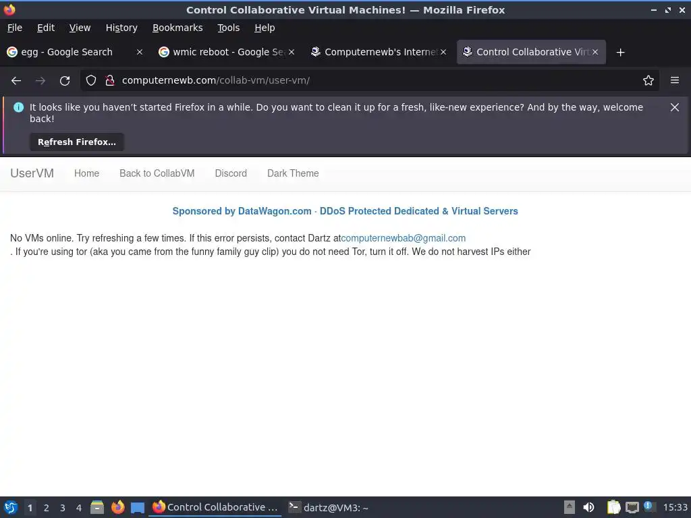Open the History menu
The width and height of the screenshot is (691, 518).
121,28
